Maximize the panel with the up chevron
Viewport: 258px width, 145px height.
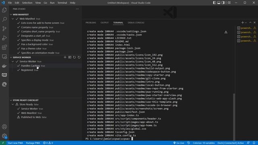pyautogui.click(x=250, y=23)
